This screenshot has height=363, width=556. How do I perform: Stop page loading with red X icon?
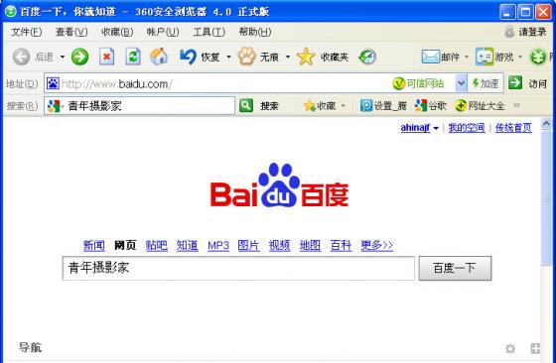point(106,57)
